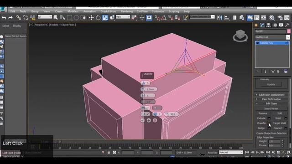Select the Select and Rotate tool
Screen dimensions: 292x164
98,18
